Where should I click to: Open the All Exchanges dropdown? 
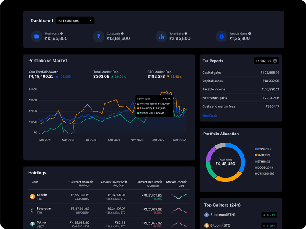[x=75, y=20]
